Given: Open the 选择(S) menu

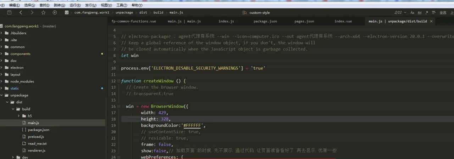Looking at the screenshot, I should 30,5.
